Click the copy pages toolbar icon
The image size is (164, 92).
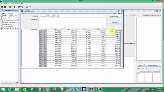pos(22,7)
